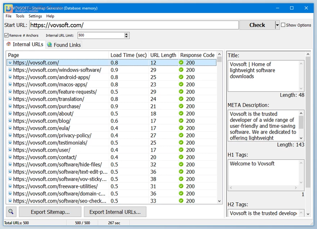Click page icon beside https://vovsoft.com/blog/

10,121
